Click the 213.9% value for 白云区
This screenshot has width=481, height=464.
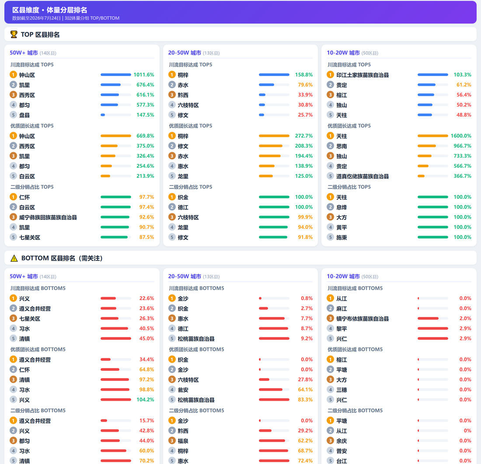click(x=146, y=176)
